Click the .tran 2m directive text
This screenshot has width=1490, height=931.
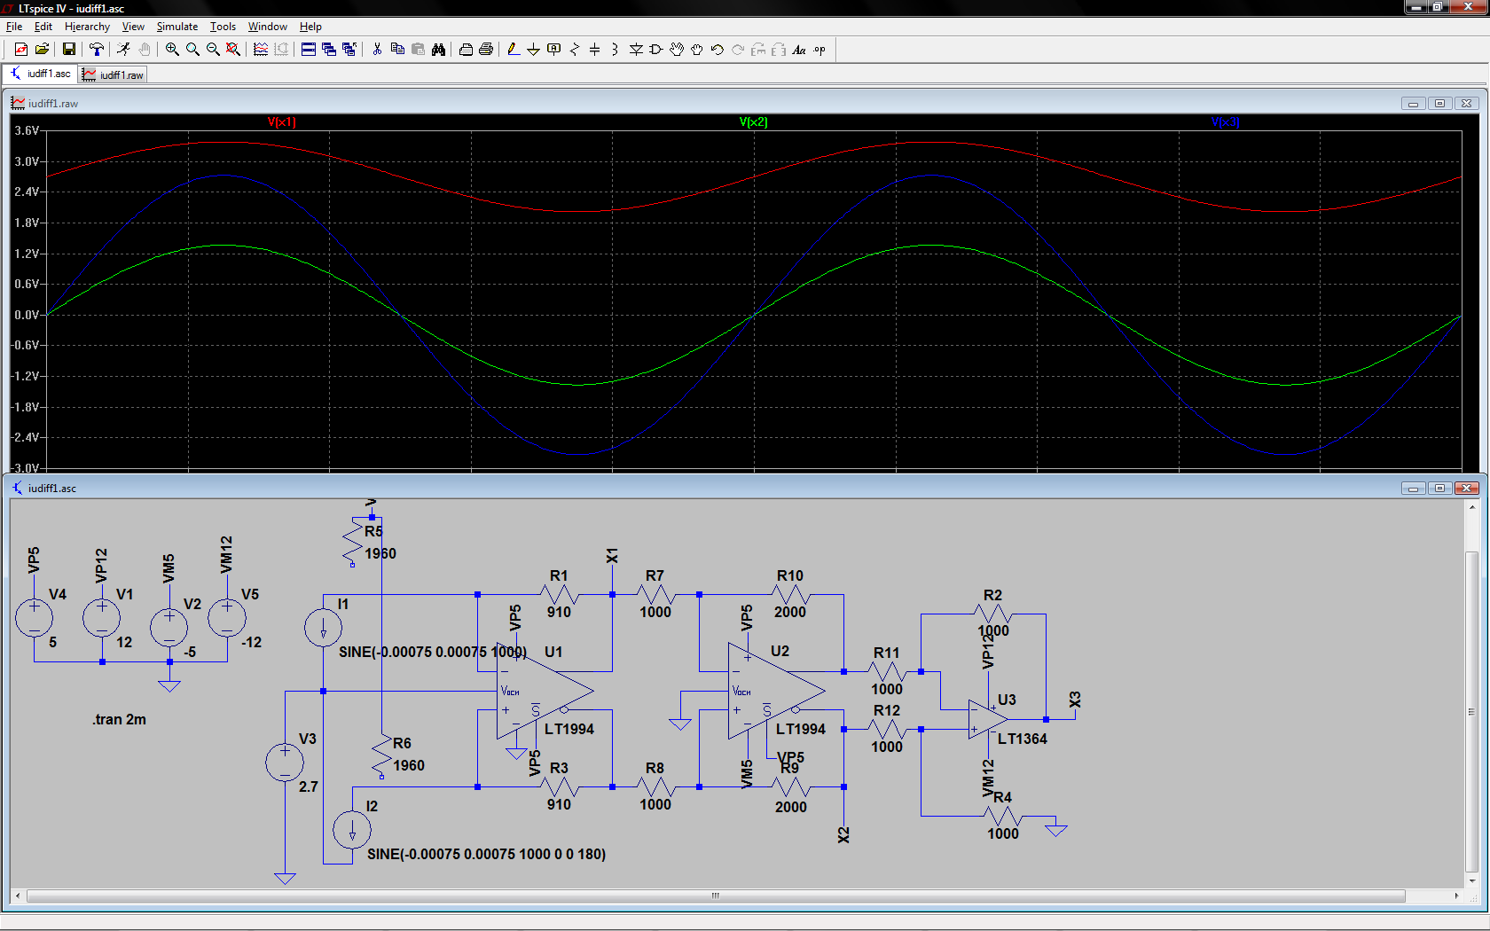pyautogui.click(x=119, y=719)
